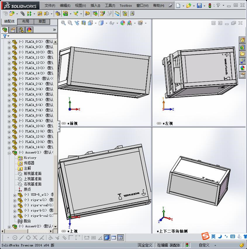Click the Sogou input method icon

tap(205, 236)
